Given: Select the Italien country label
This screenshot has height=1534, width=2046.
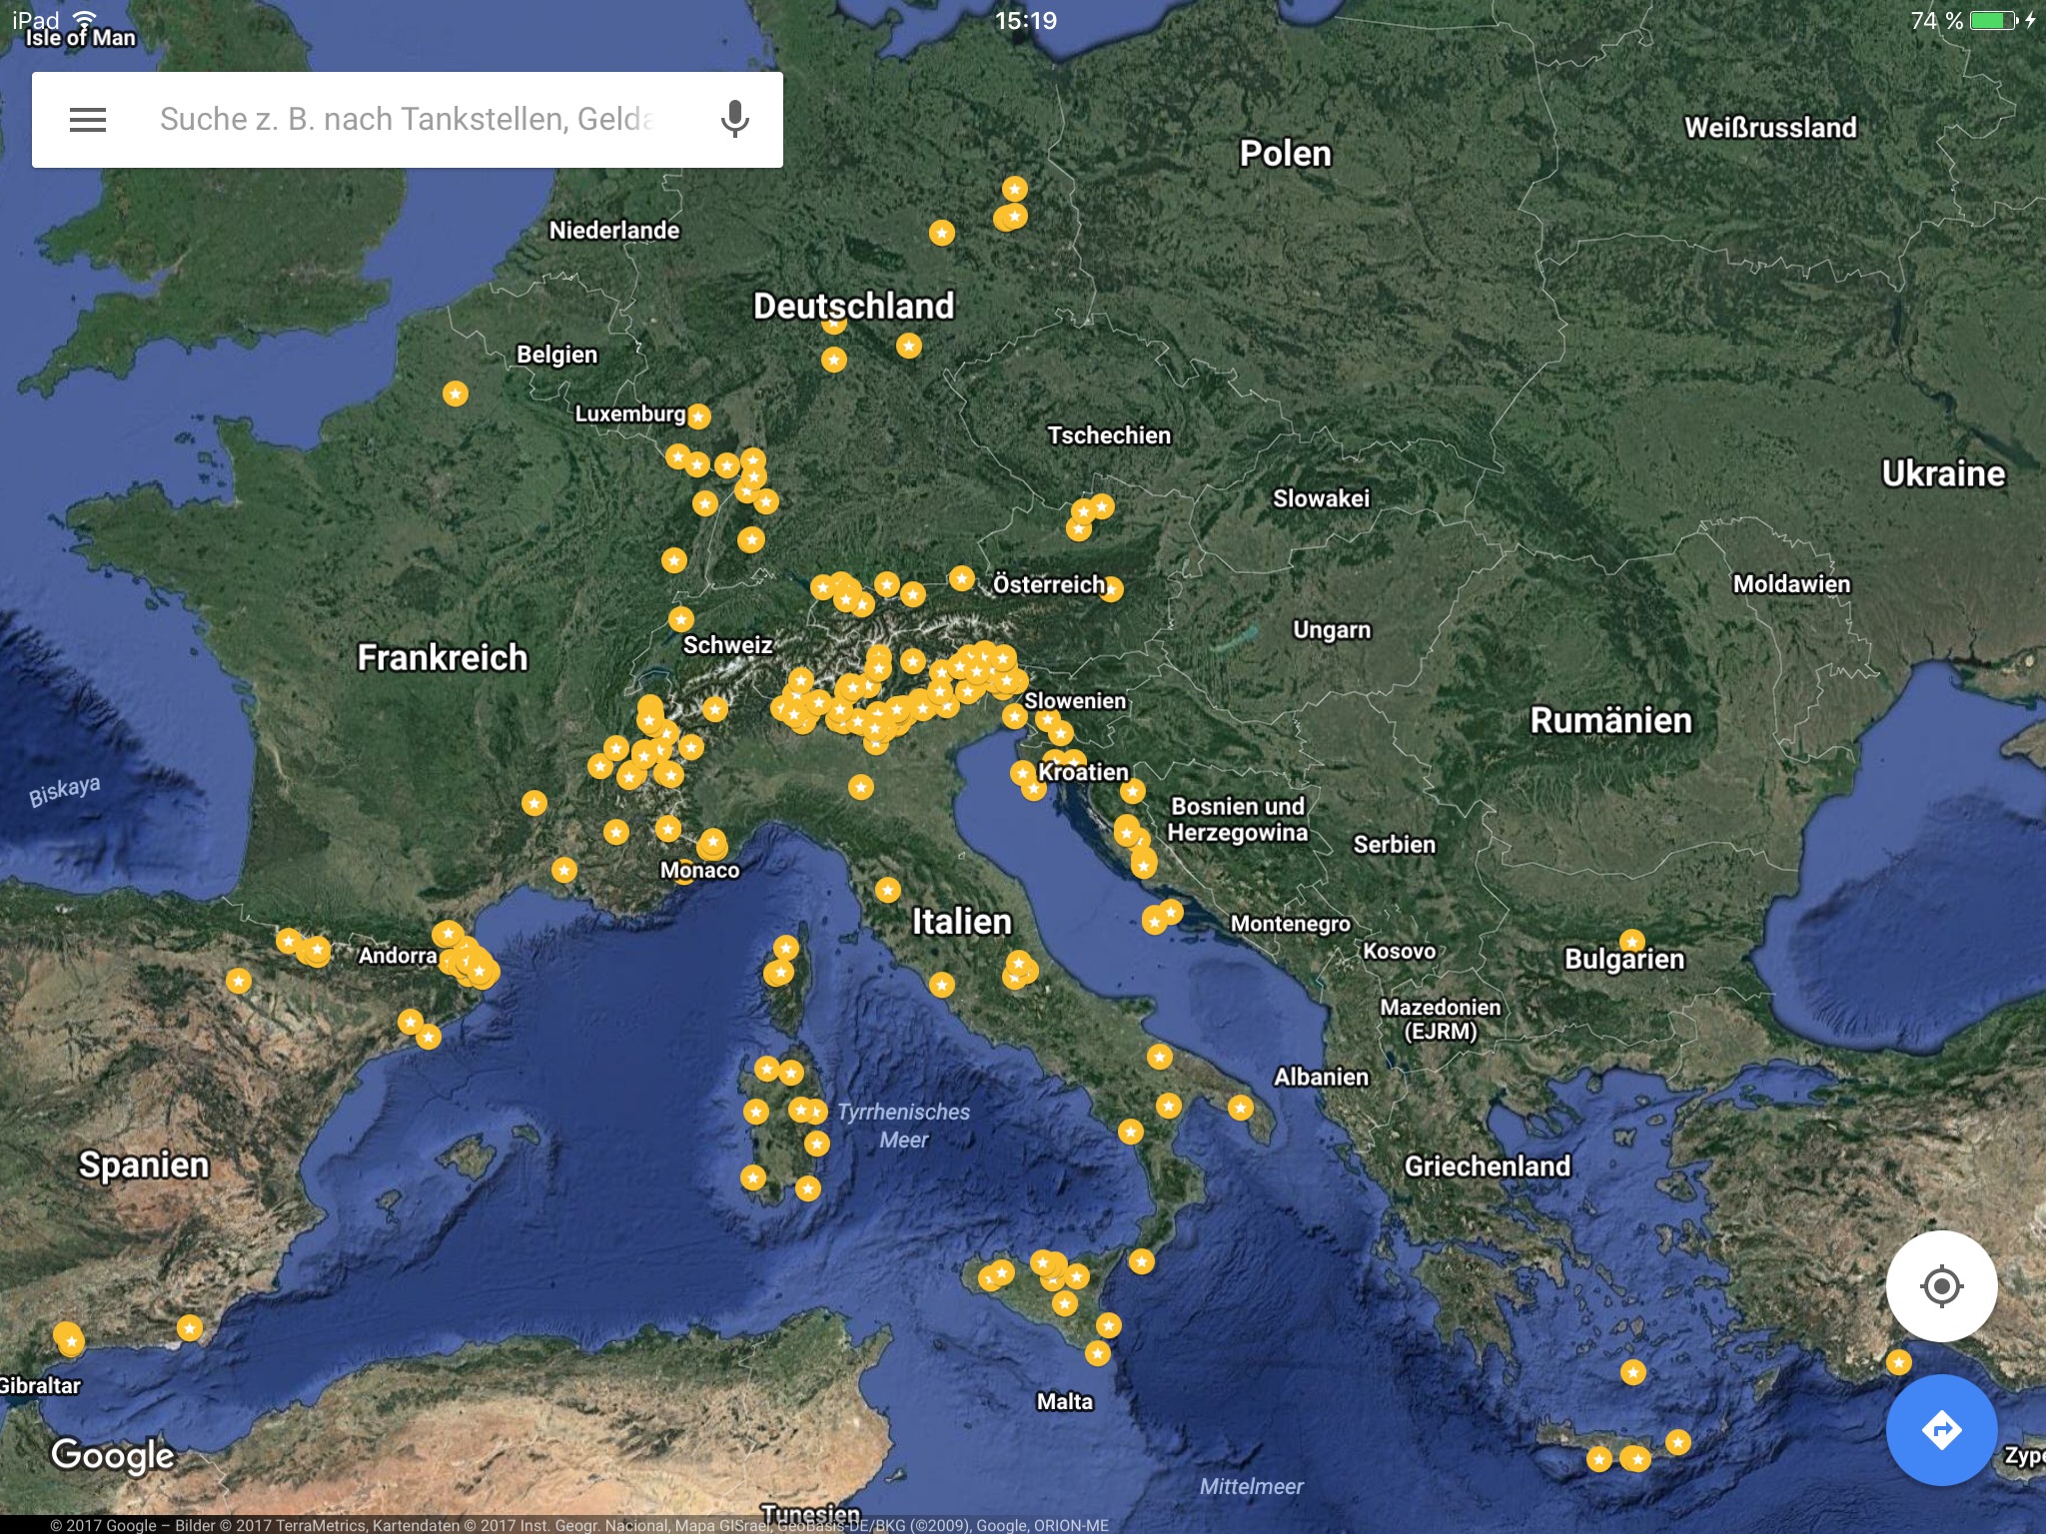Looking at the screenshot, I should [961, 921].
